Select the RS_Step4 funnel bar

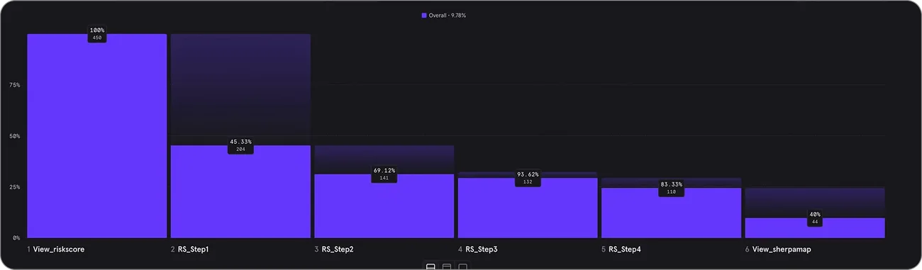[671, 213]
